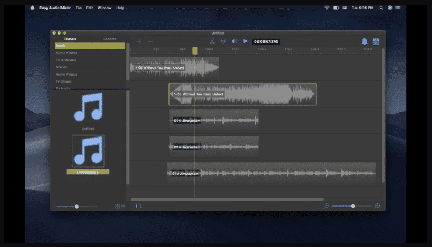Select Music in the library list
The width and height of the screenshot is (432, 247).
point(90,46)
